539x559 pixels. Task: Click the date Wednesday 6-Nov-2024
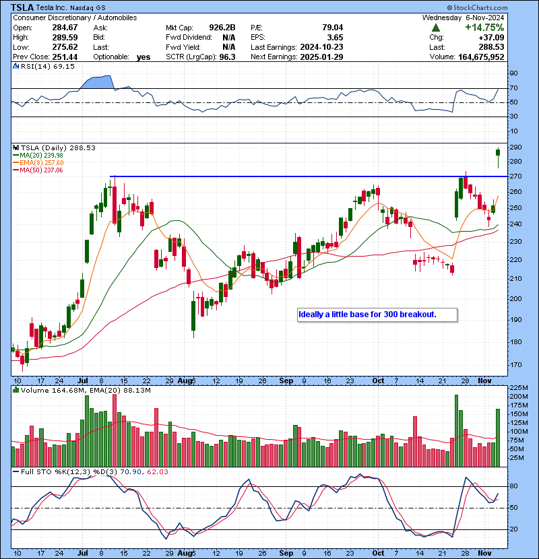(463, 18)
